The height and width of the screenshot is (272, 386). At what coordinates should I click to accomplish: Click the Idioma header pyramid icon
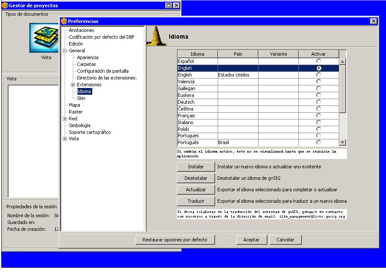point(156,37)
